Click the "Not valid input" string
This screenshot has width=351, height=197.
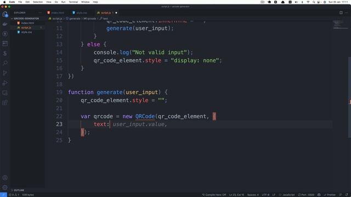[x=160, y=53]
